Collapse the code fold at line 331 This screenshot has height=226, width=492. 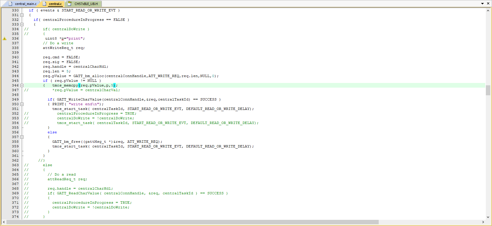[22, 15]
